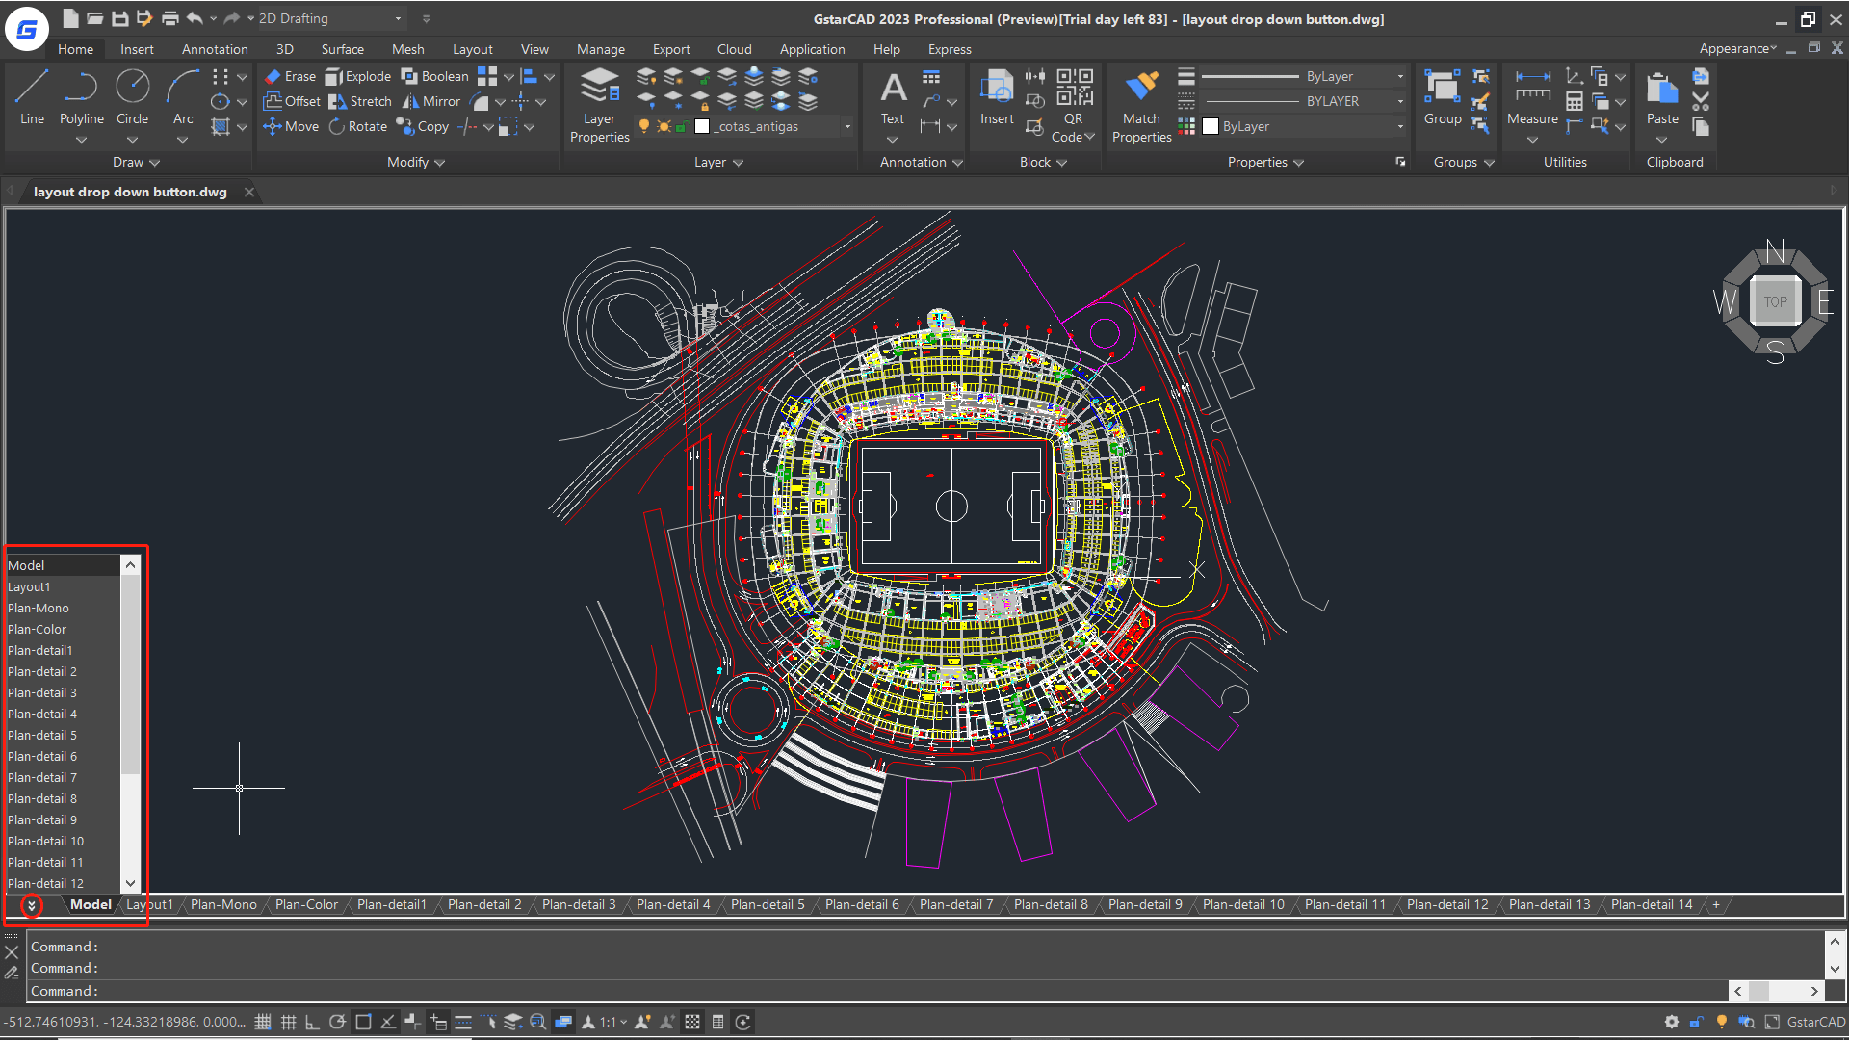
Task: Click the Mirror modify tool
Action: pyautogui.click(x=430, y=101)
